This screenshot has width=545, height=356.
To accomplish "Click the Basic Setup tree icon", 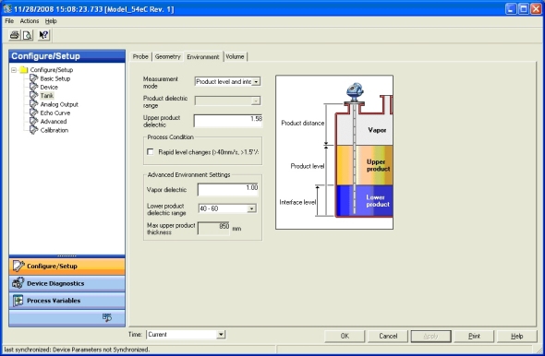I will coord(33,78).
